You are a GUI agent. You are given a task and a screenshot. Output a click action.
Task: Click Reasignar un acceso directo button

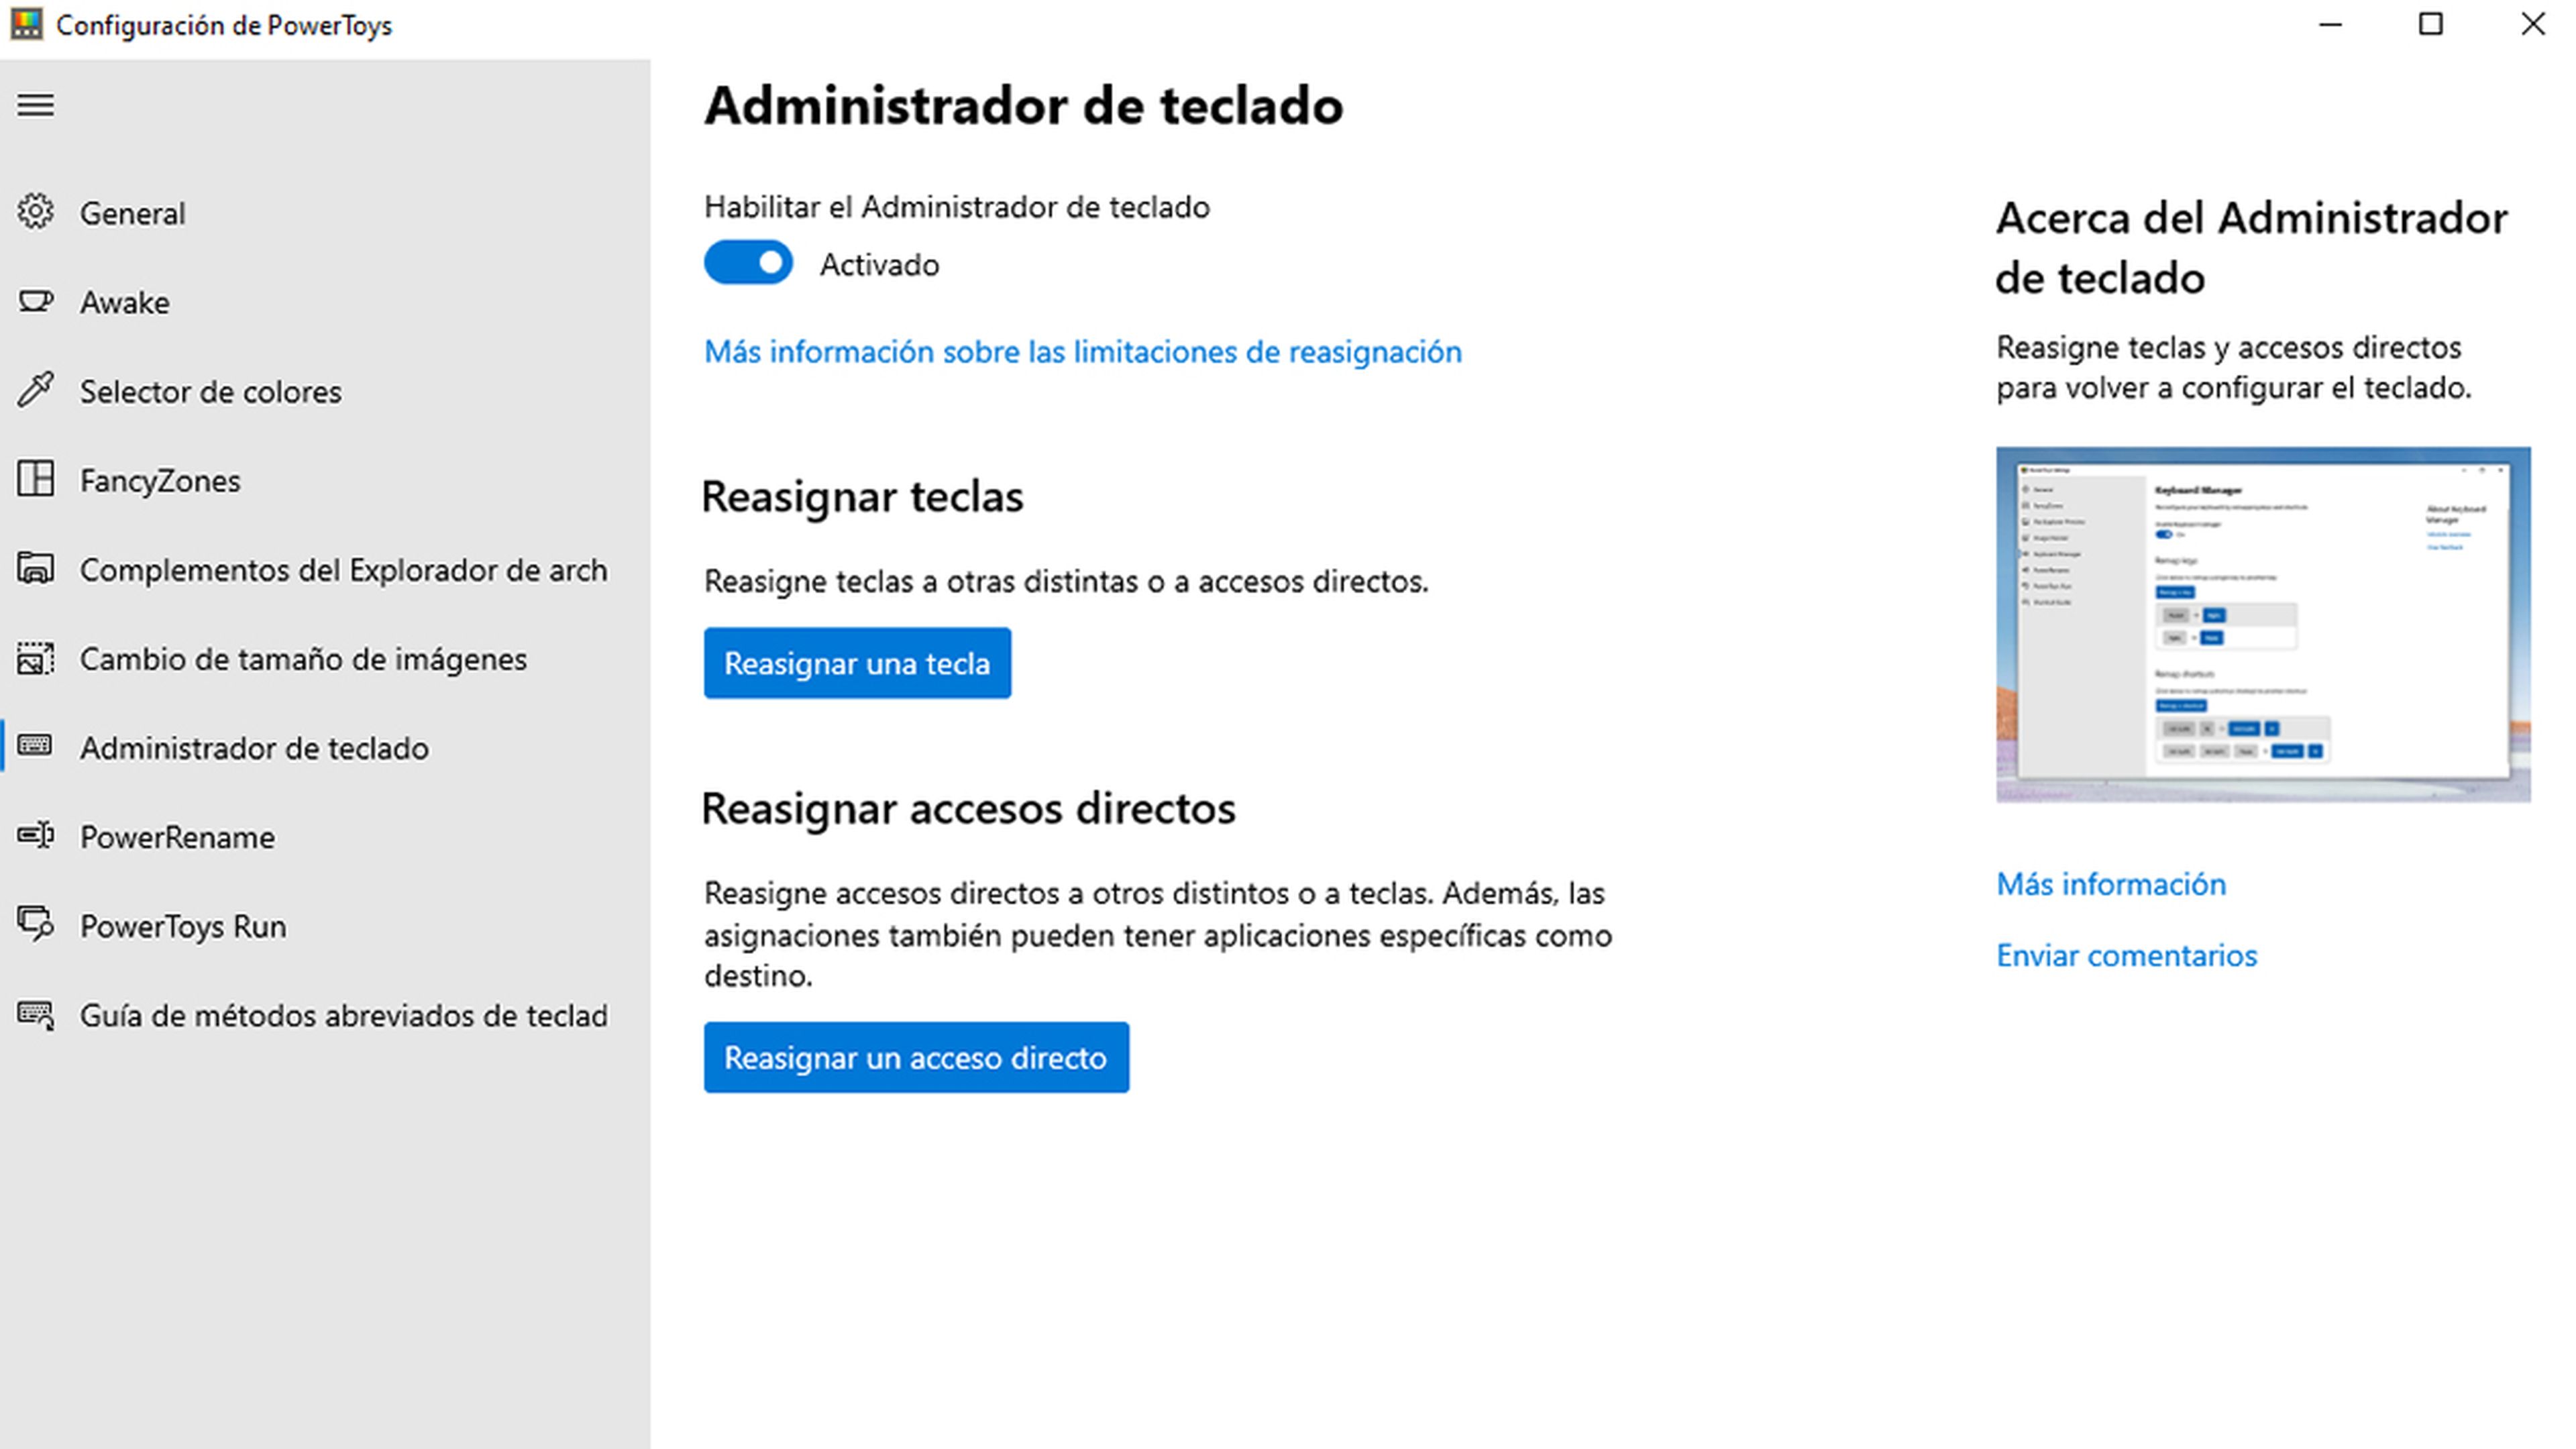pos(916,1057)
